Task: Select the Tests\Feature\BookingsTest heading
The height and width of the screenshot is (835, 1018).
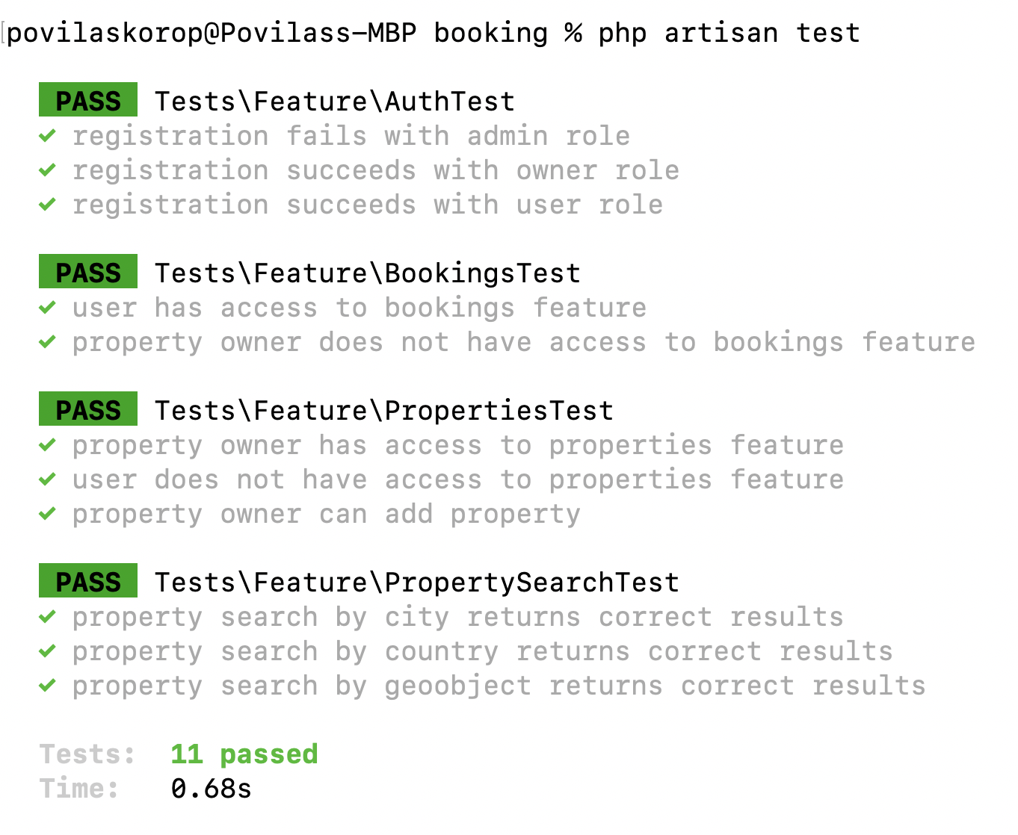Action: (x=368, y=273)
